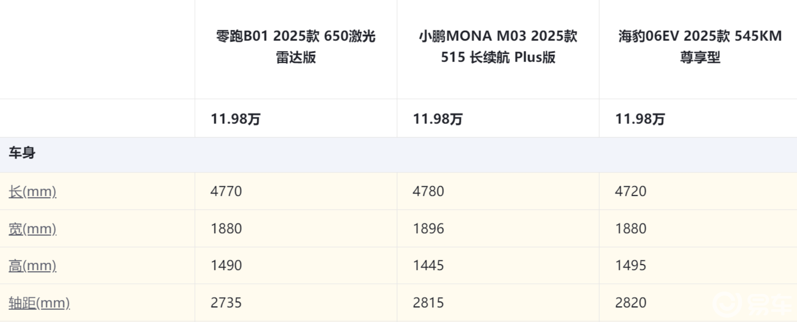
Task: Click the 1445 height value cell
Action: 428,265
